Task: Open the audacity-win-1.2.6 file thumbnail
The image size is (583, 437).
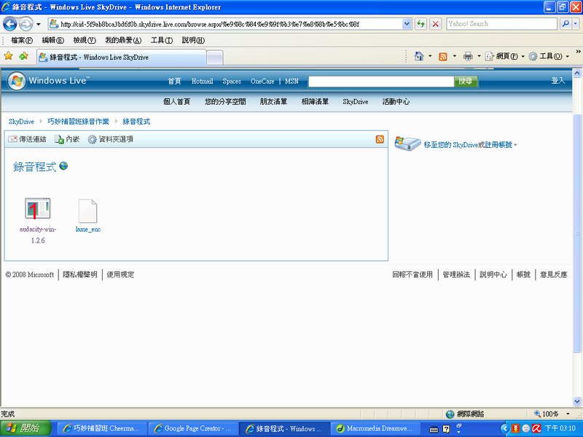Action: pos(38,208)
